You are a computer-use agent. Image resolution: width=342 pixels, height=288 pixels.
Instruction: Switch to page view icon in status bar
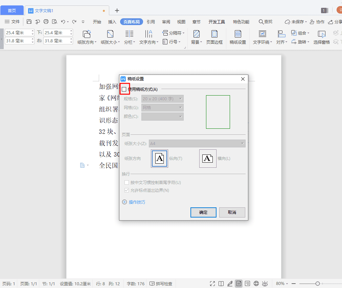[x=238, y=284]
